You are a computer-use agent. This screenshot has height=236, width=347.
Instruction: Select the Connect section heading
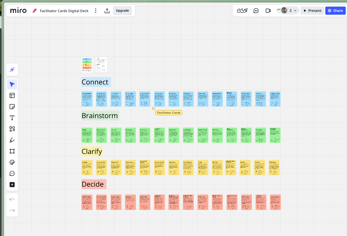click(95, 82)
